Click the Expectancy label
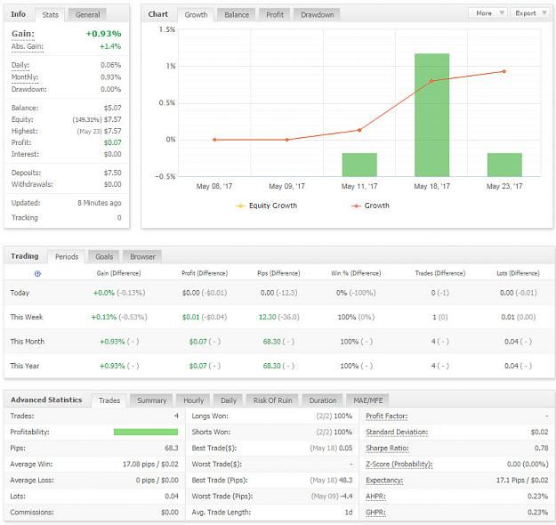The height and width of the screenshot is (525, 556). 384,481
